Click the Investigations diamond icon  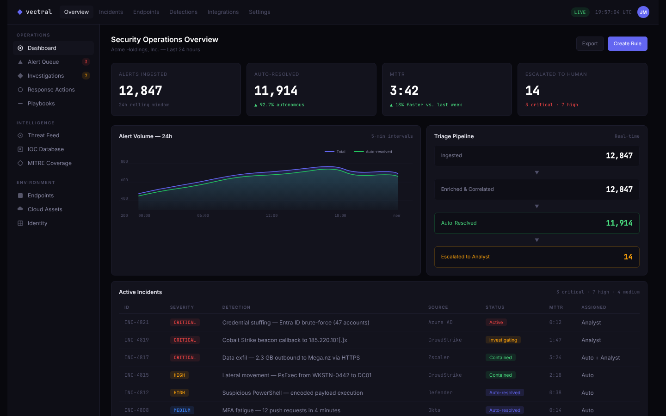click(x=20, y=76)
